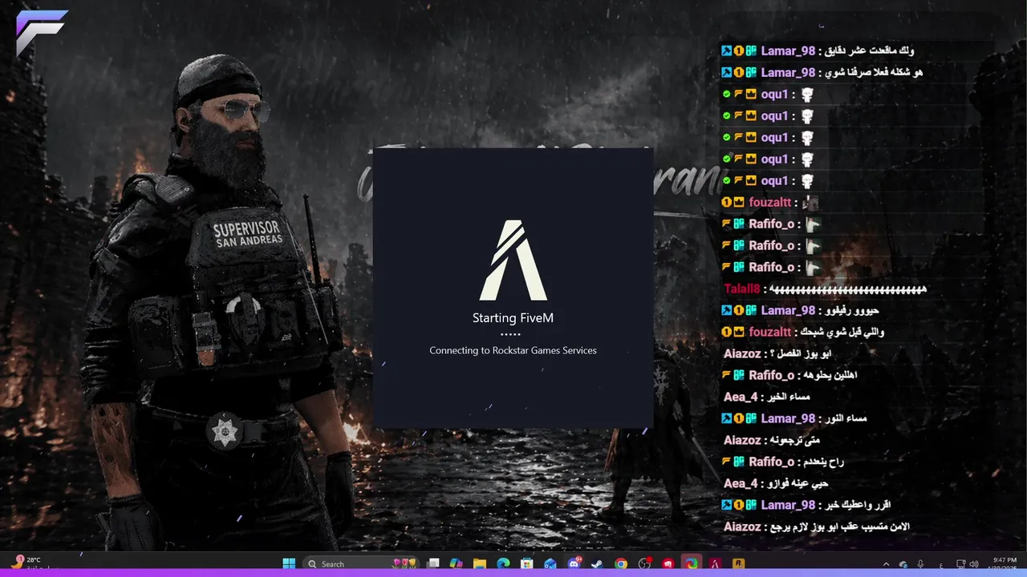Click the taskbar Search box
1027x577 pixels.
(x=359, y=563)
